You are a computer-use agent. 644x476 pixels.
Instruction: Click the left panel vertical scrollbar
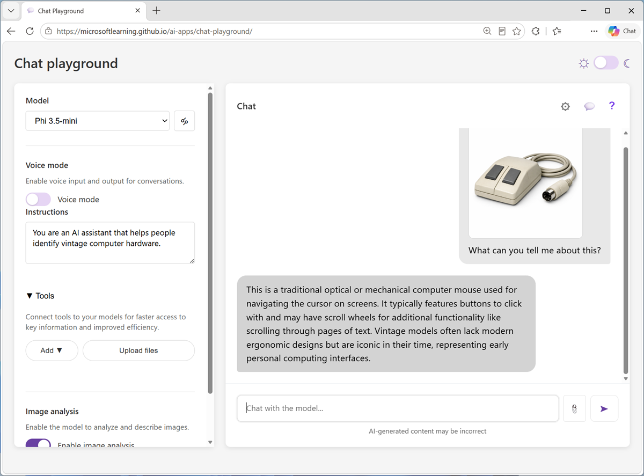coord(210,244)
